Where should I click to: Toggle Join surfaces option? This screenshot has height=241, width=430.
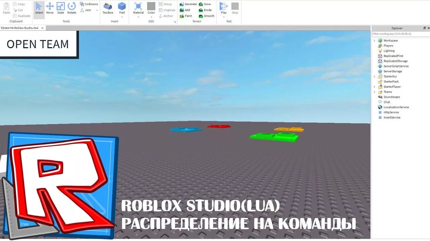coord(86,10)
